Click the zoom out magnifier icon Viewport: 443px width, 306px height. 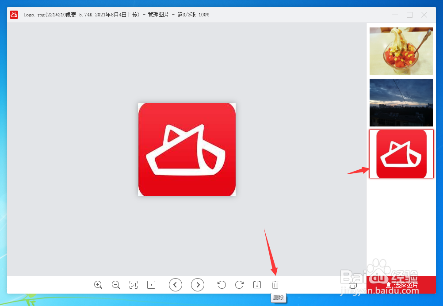tap(115, 284)
